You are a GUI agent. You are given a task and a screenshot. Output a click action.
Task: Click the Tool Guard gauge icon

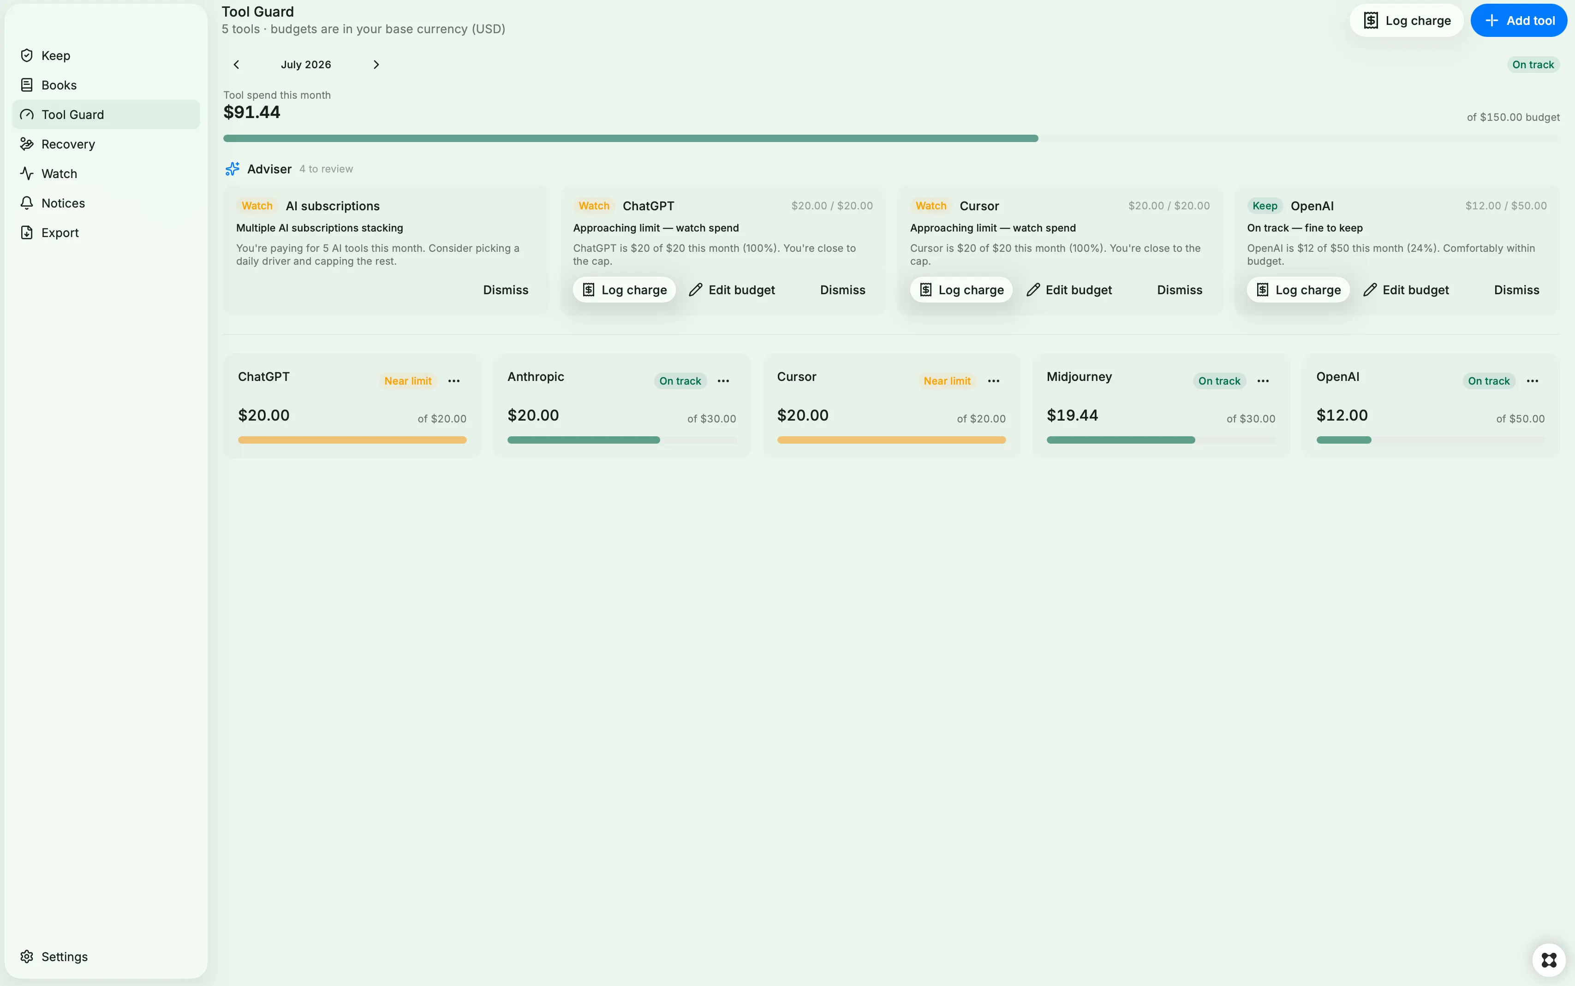pos(27,115)
